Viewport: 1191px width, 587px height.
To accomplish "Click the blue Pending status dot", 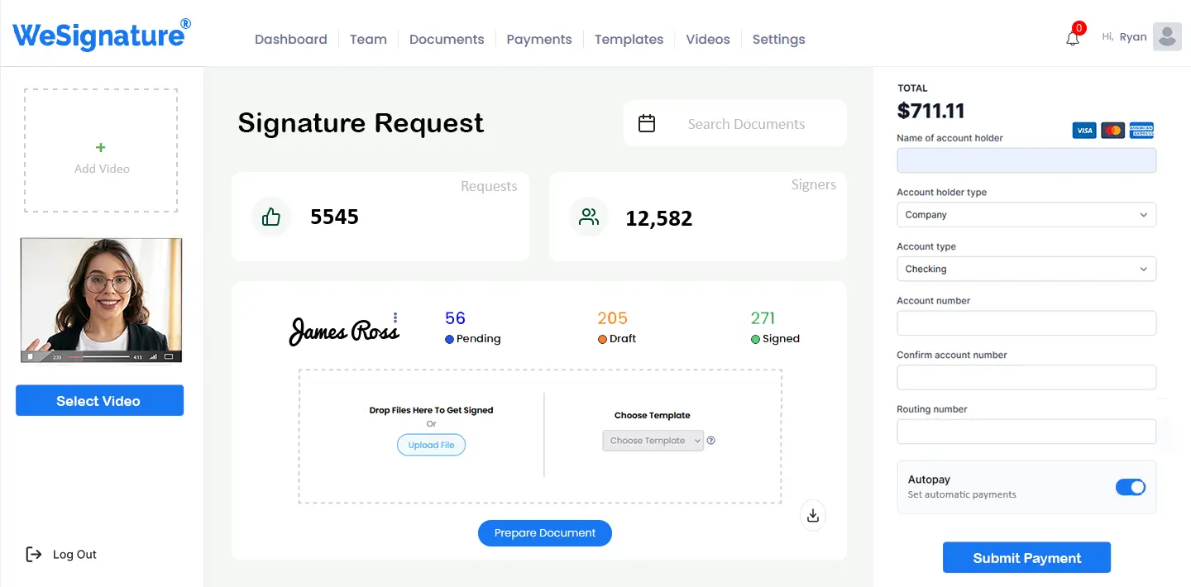I will (x=449, y=339).
